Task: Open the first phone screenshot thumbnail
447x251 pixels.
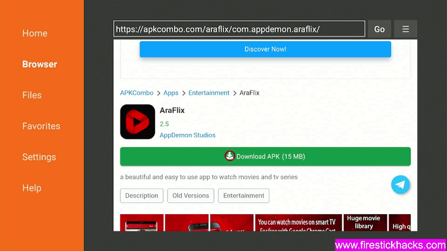Action: tap(142, 222)
